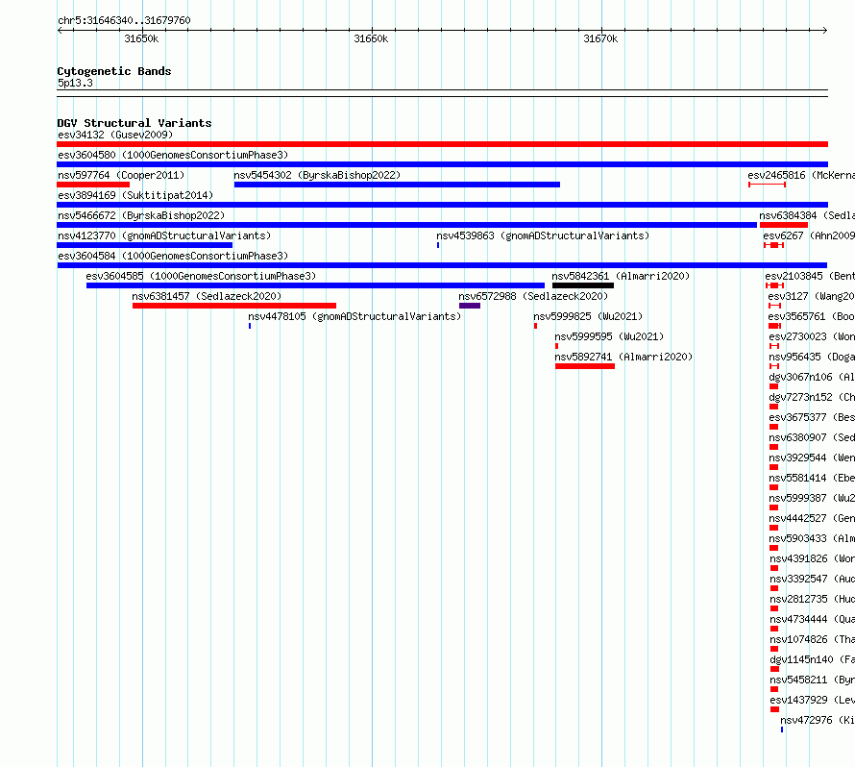Click the 31660k ruler label
The height and width of the screenshot is (767, 855).
371,38
